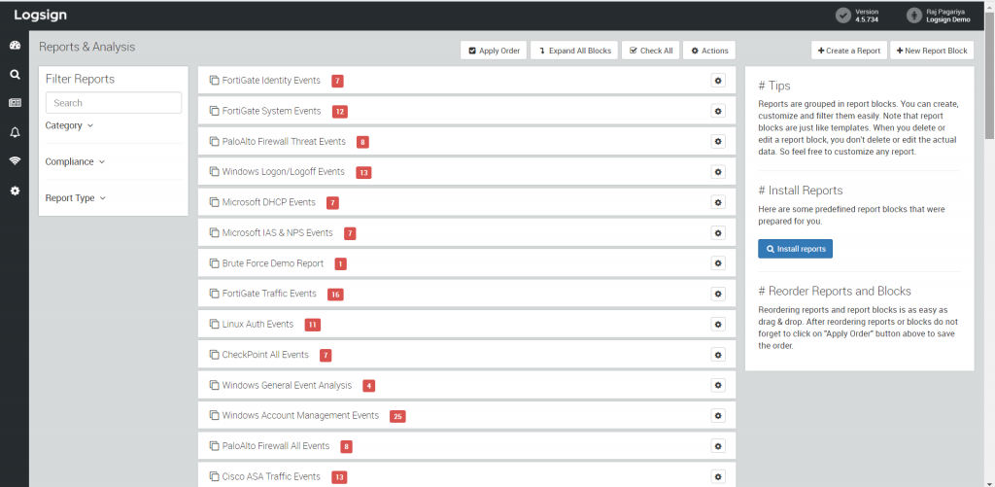Click the red 16 badge on FortiGate Traffic
The width and height of the screenshot is (995, 487).
pyautogui.click(x=335, y=295)
